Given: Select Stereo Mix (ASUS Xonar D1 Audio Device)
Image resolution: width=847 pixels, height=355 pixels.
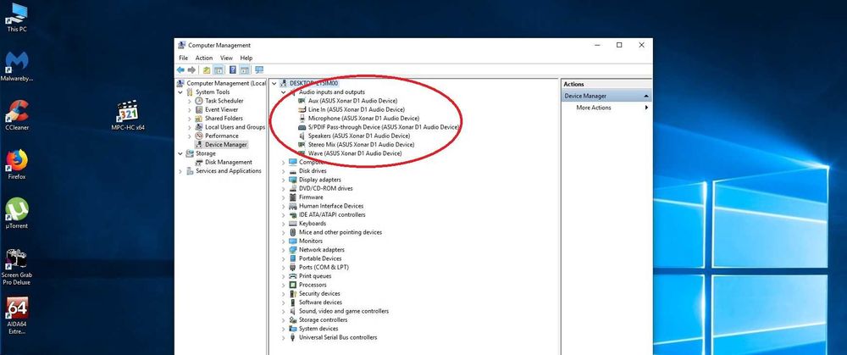Looking at the screenshot, I should click(361, 145).
